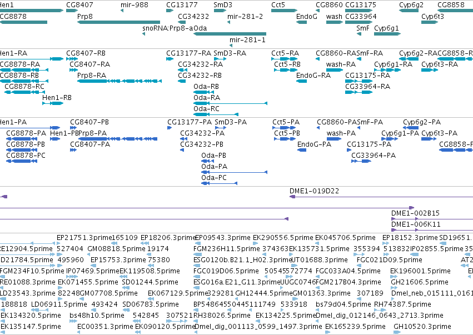
Task: Select the Cyp6g1-PA protein label
Action: pyautogui.click(x=400, y=133)
